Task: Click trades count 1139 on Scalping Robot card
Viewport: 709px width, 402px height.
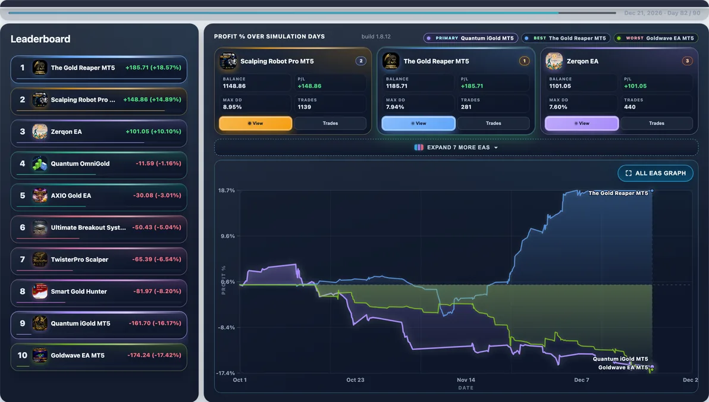Action: pos(305,107)
